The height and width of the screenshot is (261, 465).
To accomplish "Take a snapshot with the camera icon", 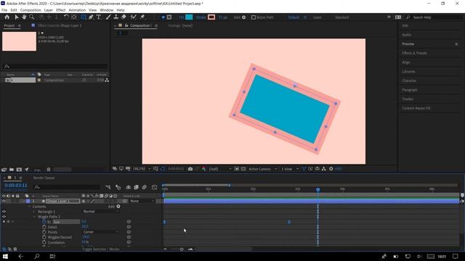I will [190, 169].
